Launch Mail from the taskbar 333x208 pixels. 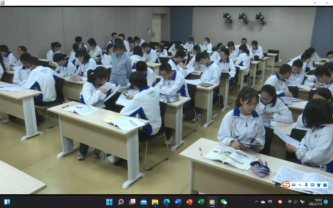[143, 202]
